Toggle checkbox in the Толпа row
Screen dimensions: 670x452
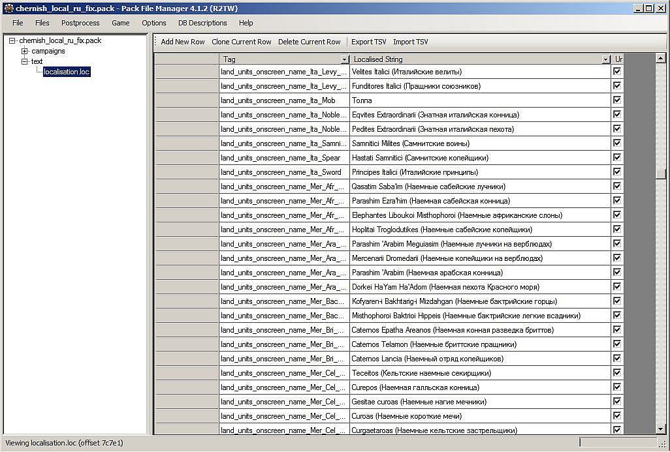click(617, 100)
